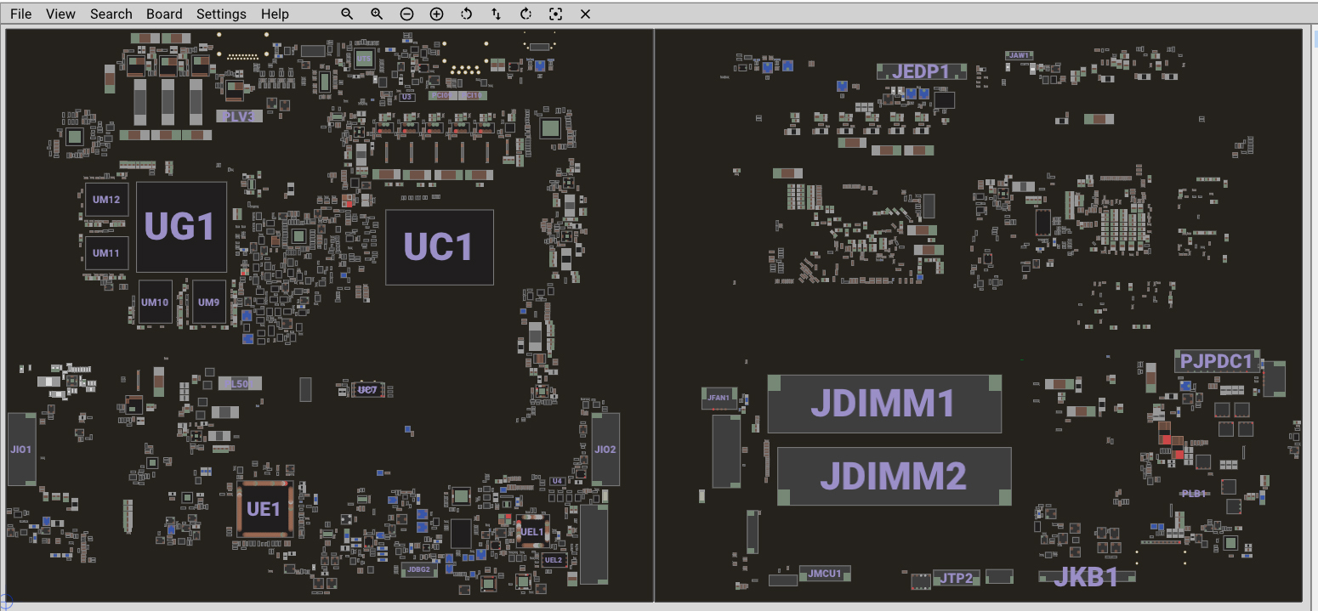Open the Settings menu
1318x611 pixels.
221,14
